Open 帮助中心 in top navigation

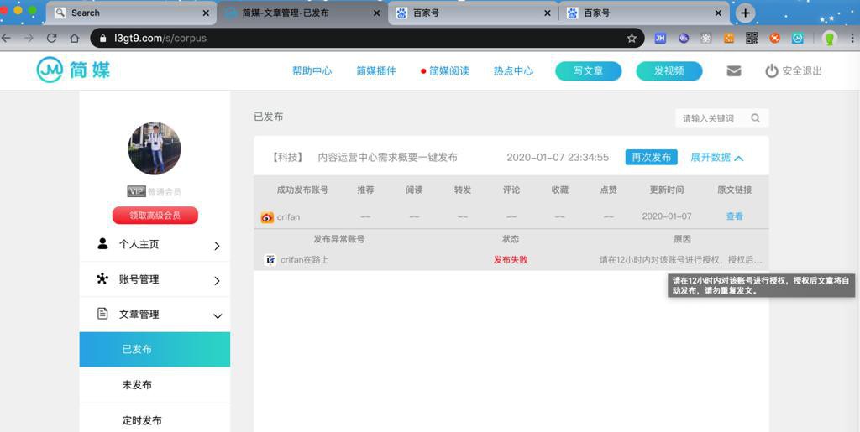[x=312, y=71]
